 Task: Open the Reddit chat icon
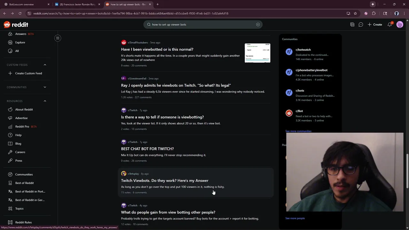361,25
